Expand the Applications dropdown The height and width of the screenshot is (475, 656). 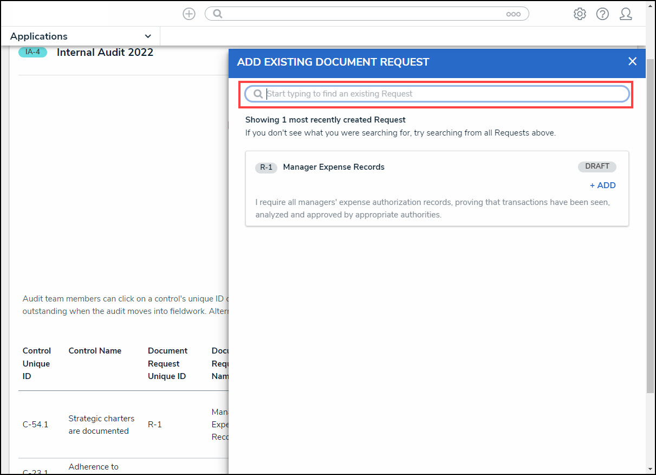81,36
